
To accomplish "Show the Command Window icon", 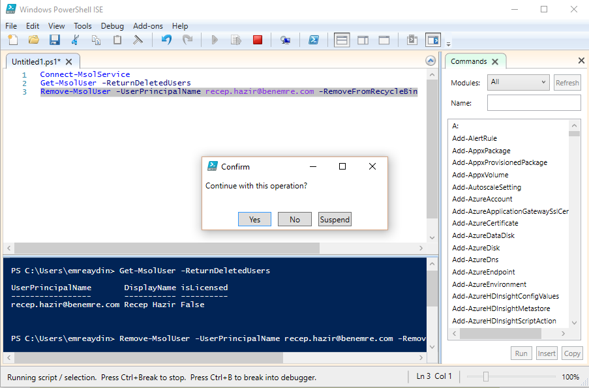I will click(412, 40).
